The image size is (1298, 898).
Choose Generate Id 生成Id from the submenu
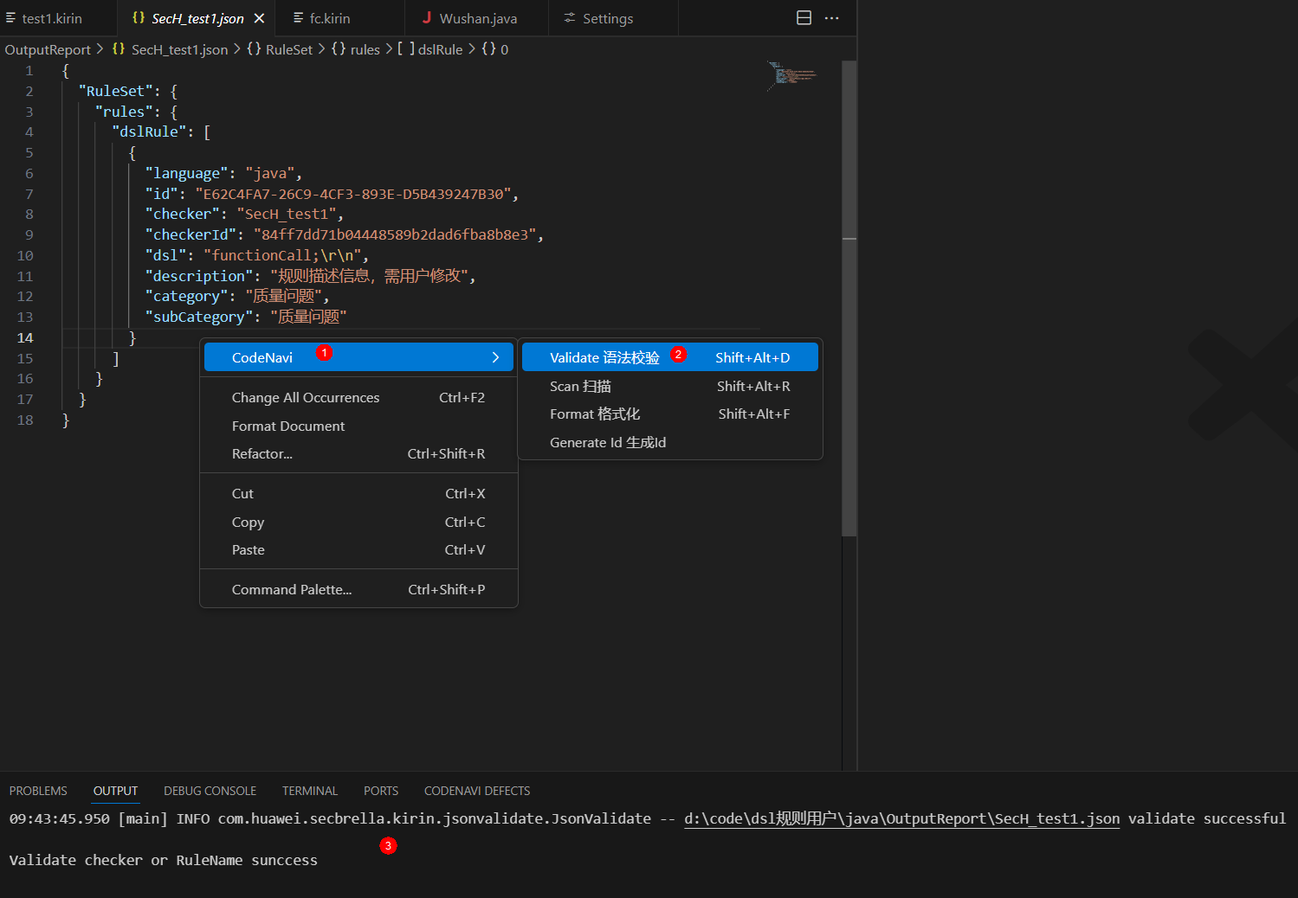(670, 442)
